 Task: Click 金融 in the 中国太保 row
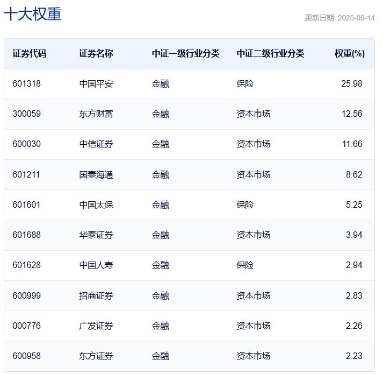click(x=160, y=205)
